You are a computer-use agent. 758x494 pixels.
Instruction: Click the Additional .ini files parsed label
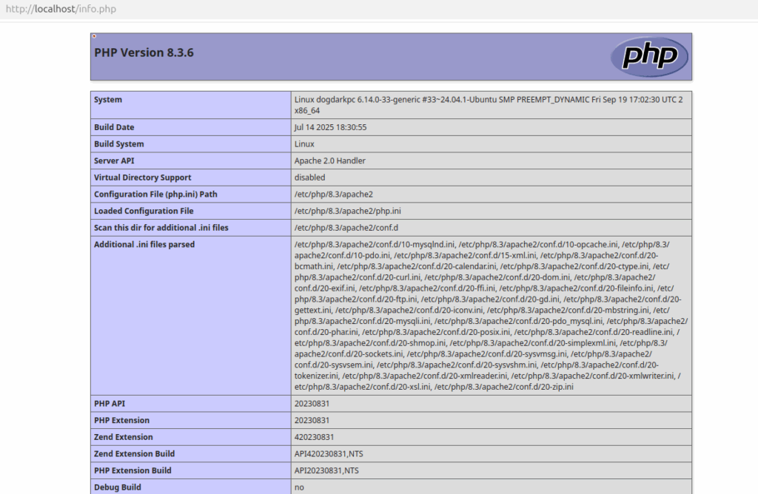pos(144,245)
